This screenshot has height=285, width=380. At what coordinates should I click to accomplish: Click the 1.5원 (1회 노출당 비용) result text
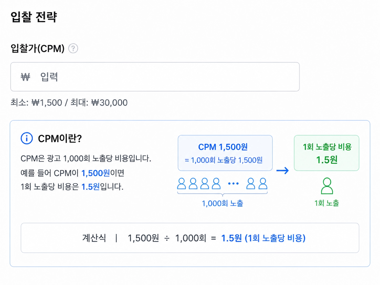coord(263,238)
